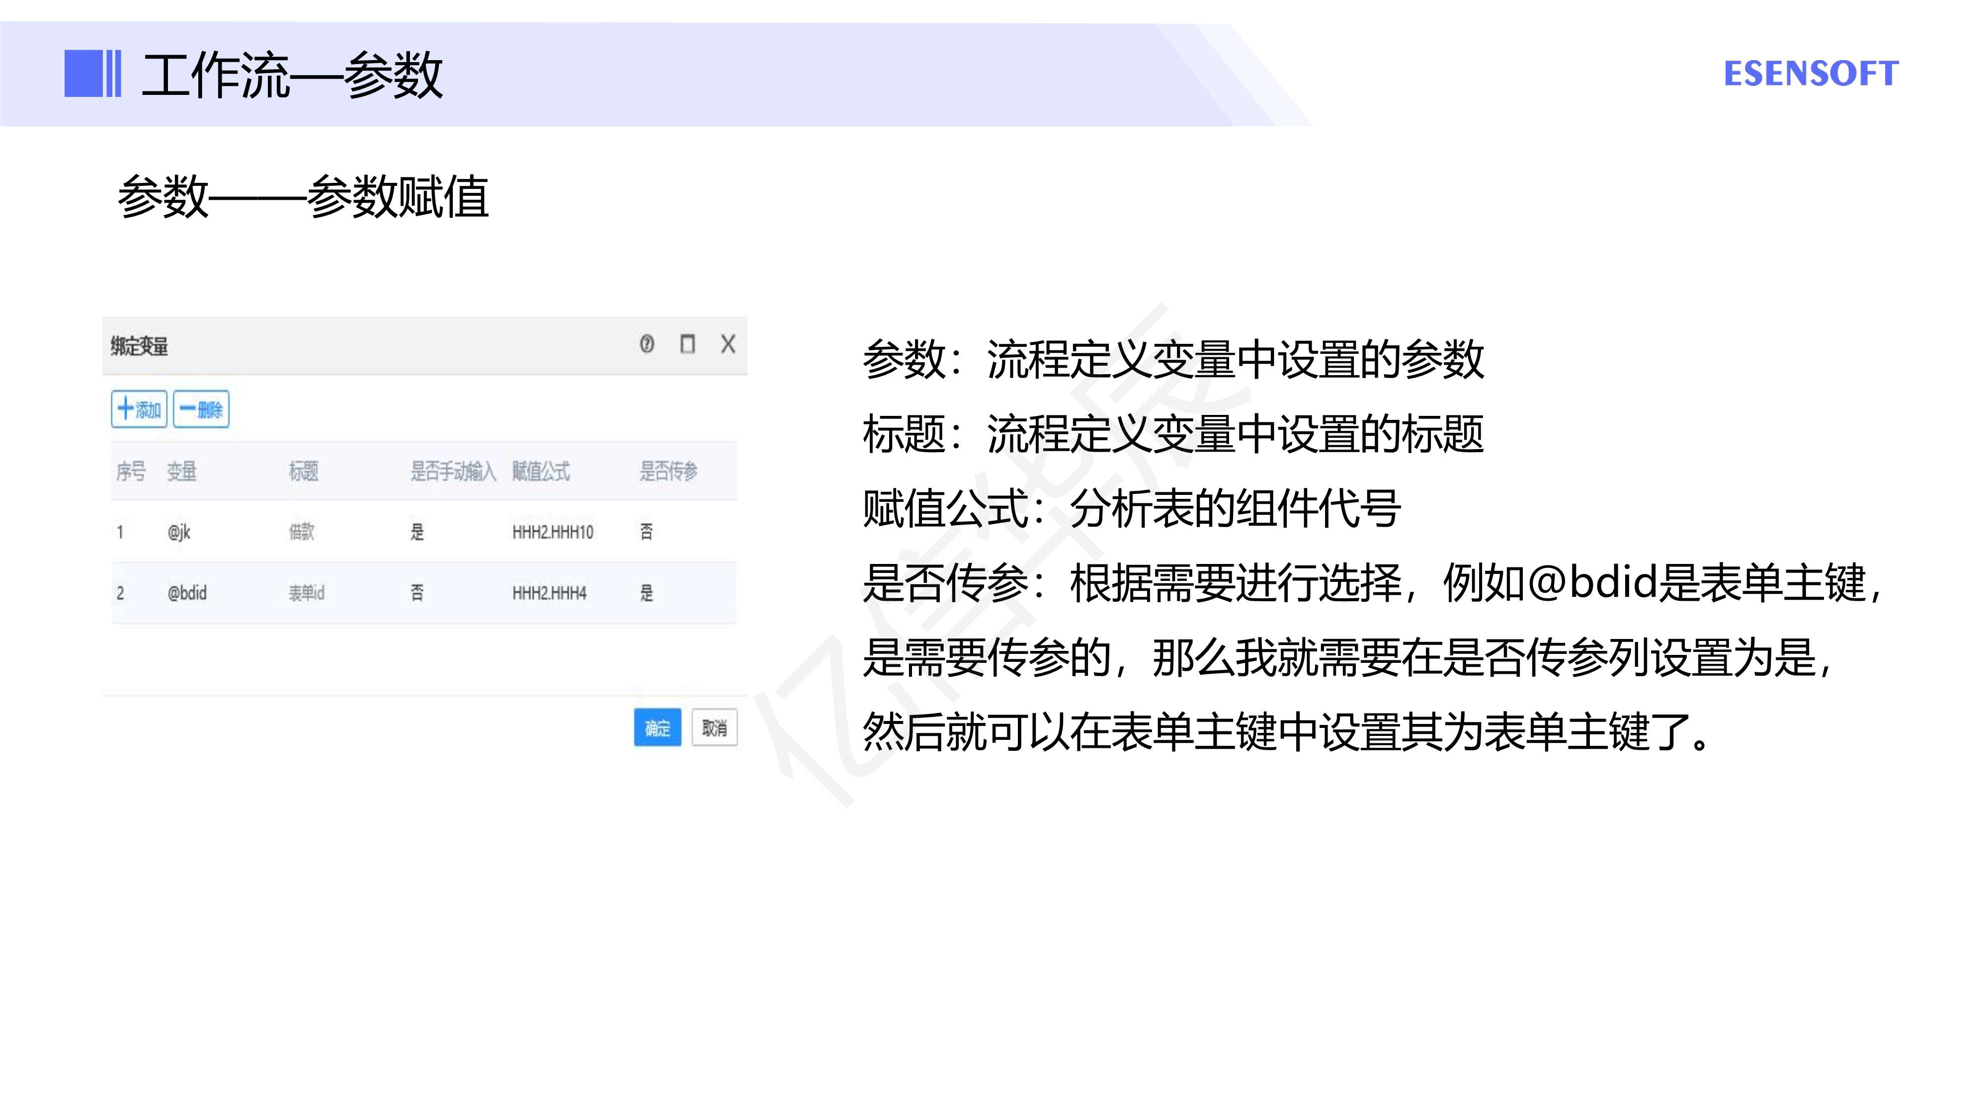
Task: Toggle 是否手动输入 value in @jk row
Action: pos(417,532)
